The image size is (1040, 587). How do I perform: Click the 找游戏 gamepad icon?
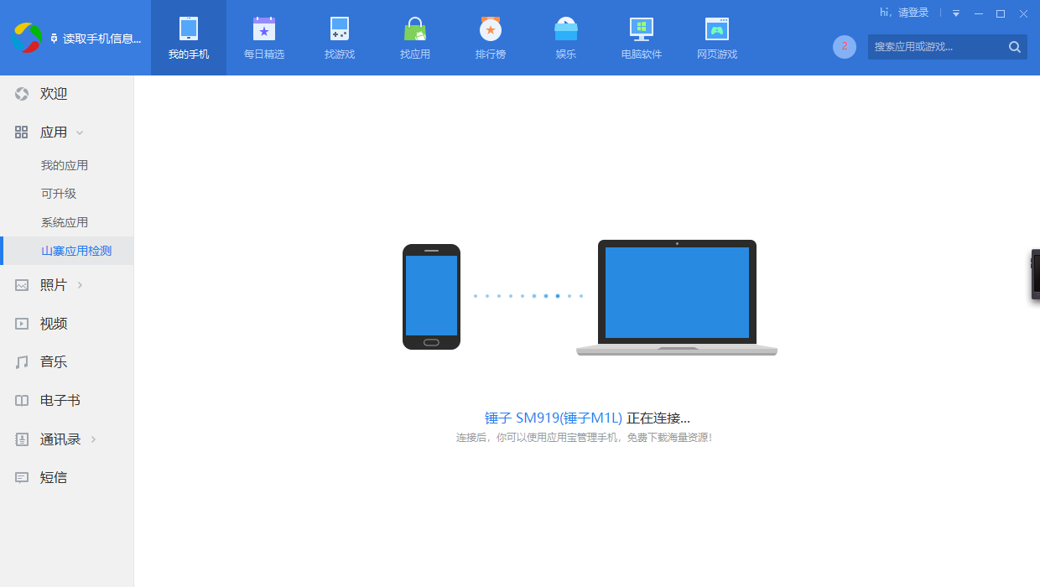[x=340, y=29]
